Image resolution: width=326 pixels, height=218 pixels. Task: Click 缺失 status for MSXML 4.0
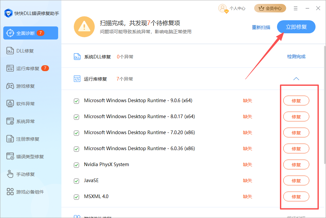coord(247,196)
